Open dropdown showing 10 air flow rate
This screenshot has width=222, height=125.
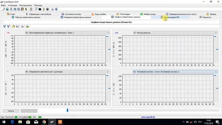pos(175,33)
